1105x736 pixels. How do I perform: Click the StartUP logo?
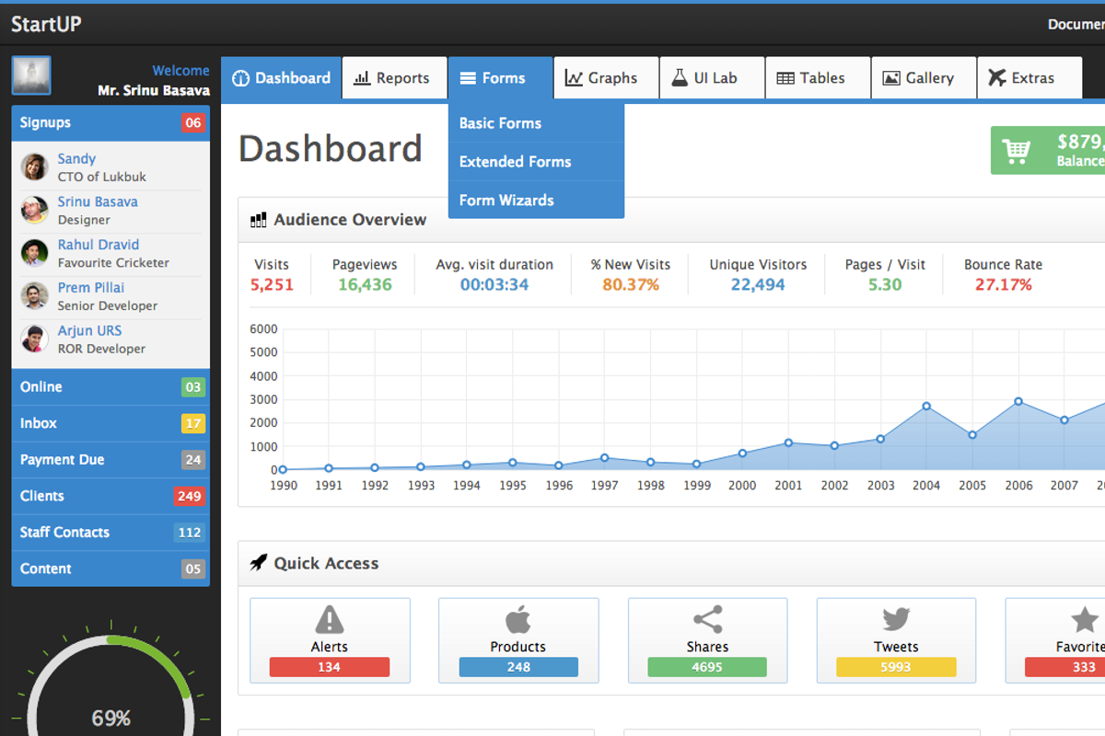[x=46, y=25]
